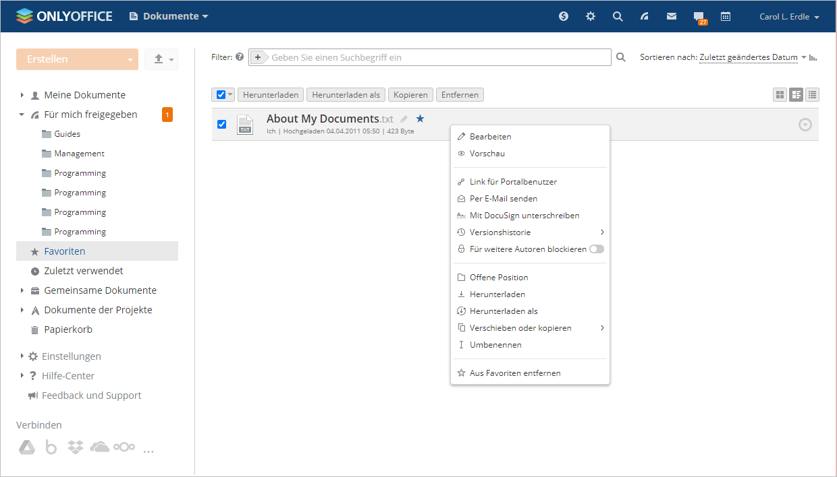Choose Aus Favoriten entfernen
The image size is (837, 477).
coord(530,373)
